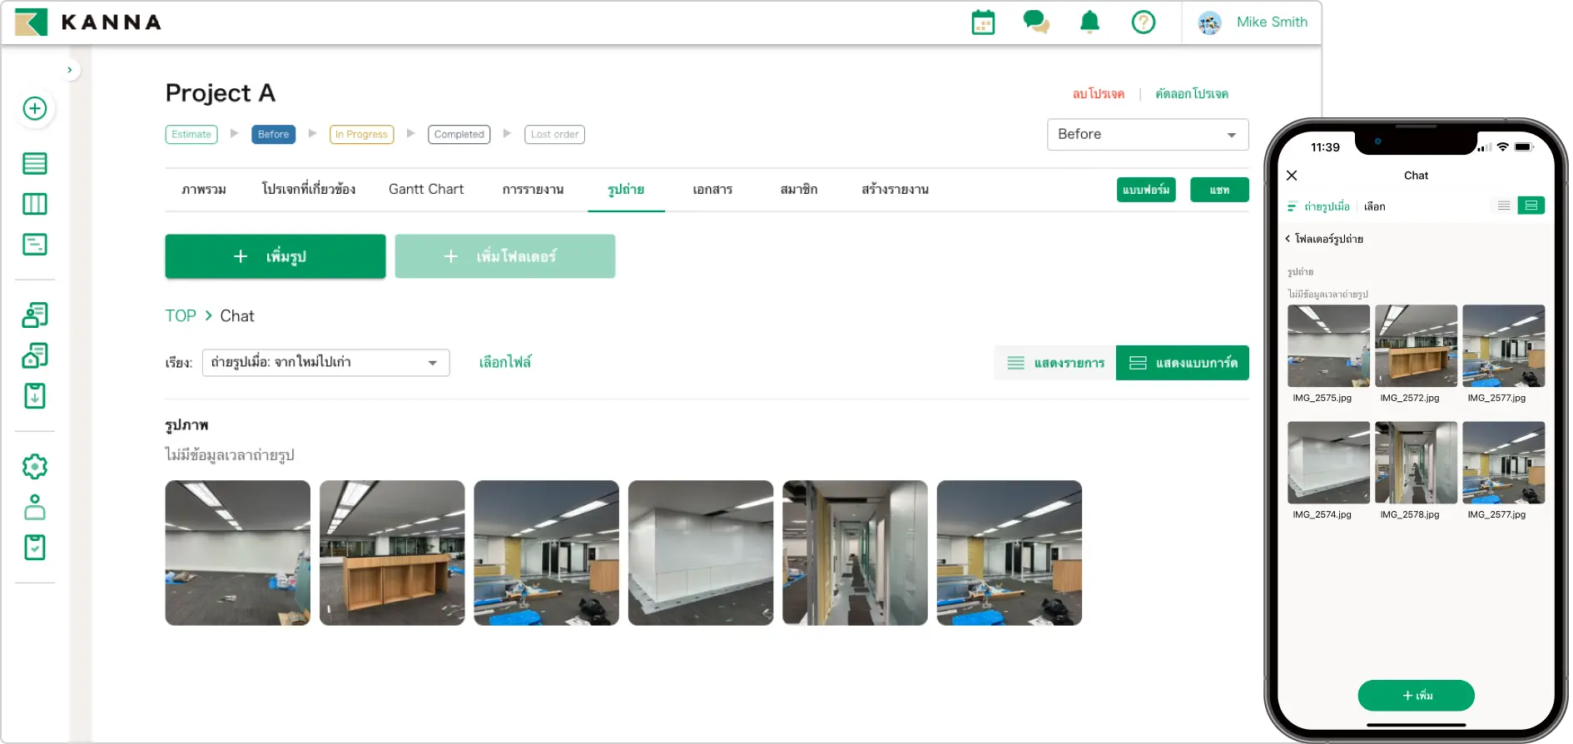Close the phone Chat screen with X
This screenshot has height=744, width=1573.
pyautogui.click(x=1292, y=176)
